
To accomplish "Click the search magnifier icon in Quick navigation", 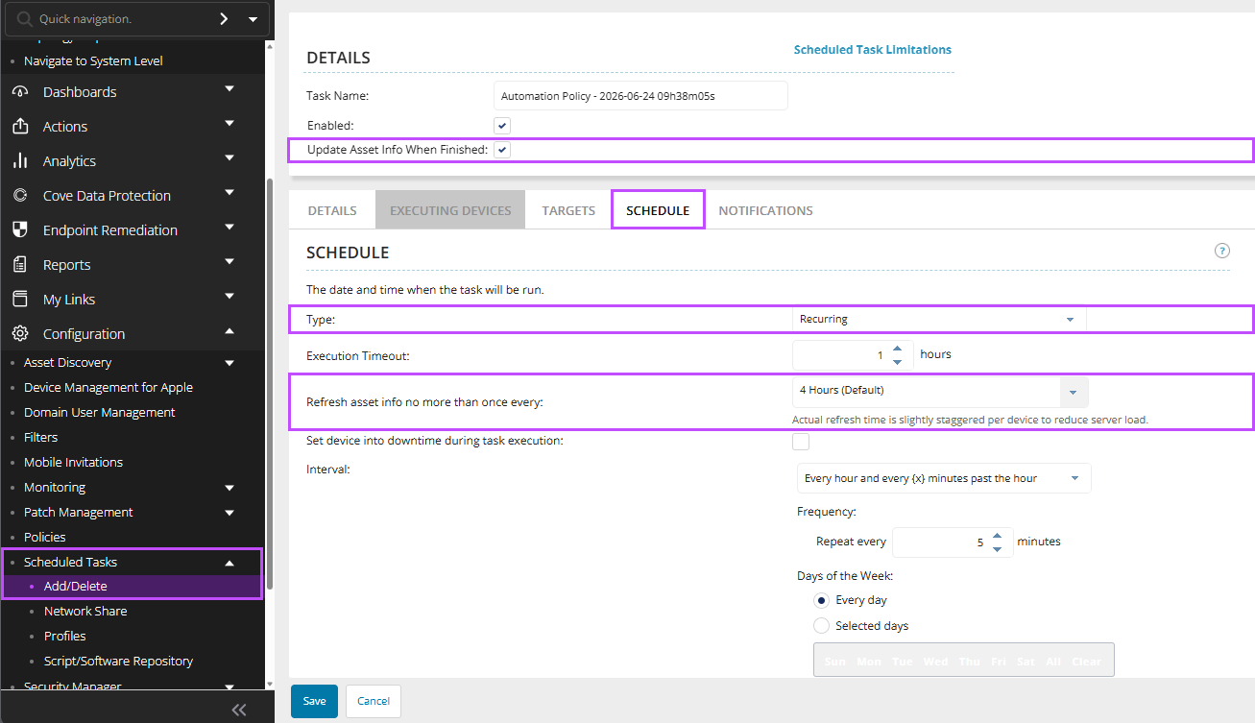I will [25, 19].
